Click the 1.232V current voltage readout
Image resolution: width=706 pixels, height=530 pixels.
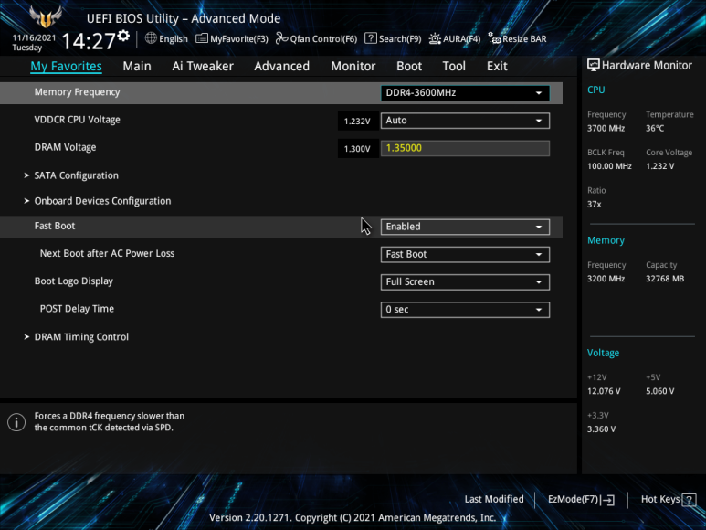click(357, 122)
